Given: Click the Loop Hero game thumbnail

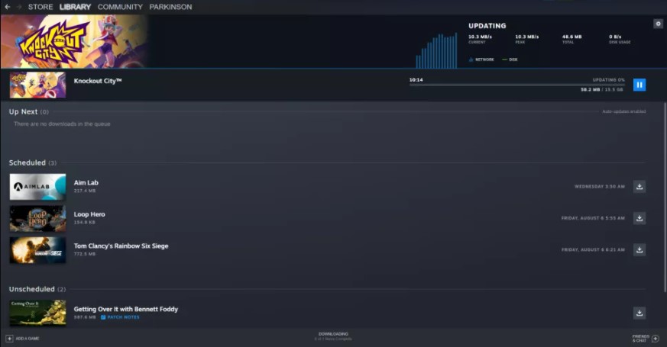Looking at the screenshot, I should coord(37,218).
